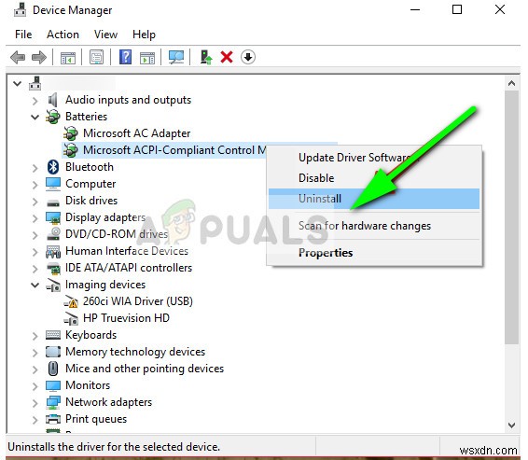Choose Update Driver Software from context menu

pos(374,158)
